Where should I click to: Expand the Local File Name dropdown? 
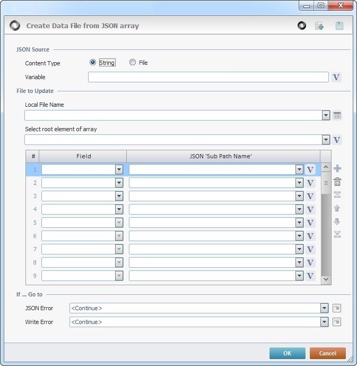tap(326, 116)
